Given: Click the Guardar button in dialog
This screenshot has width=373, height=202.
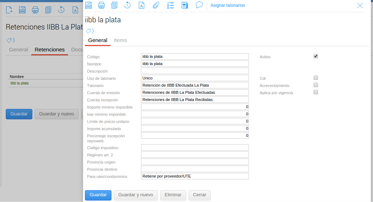Looking at the screenshot, I should coord(98,195).
